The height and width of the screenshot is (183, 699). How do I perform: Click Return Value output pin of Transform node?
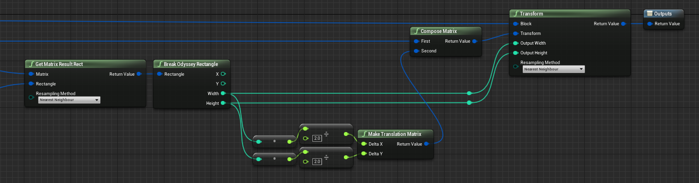624,23
